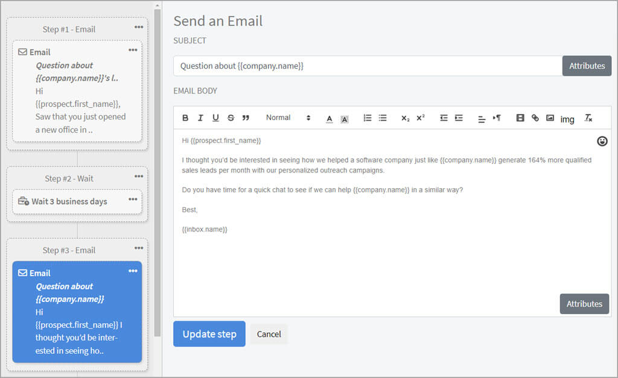Screen dimensions: 618x378
Task: Click the Update step button
Action: click(209, 334)
